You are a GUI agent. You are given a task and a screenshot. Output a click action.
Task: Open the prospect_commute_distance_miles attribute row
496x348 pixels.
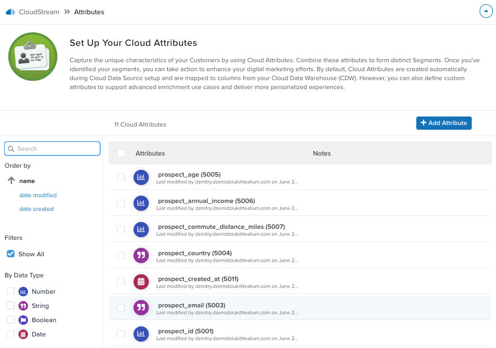click(221, 227)
